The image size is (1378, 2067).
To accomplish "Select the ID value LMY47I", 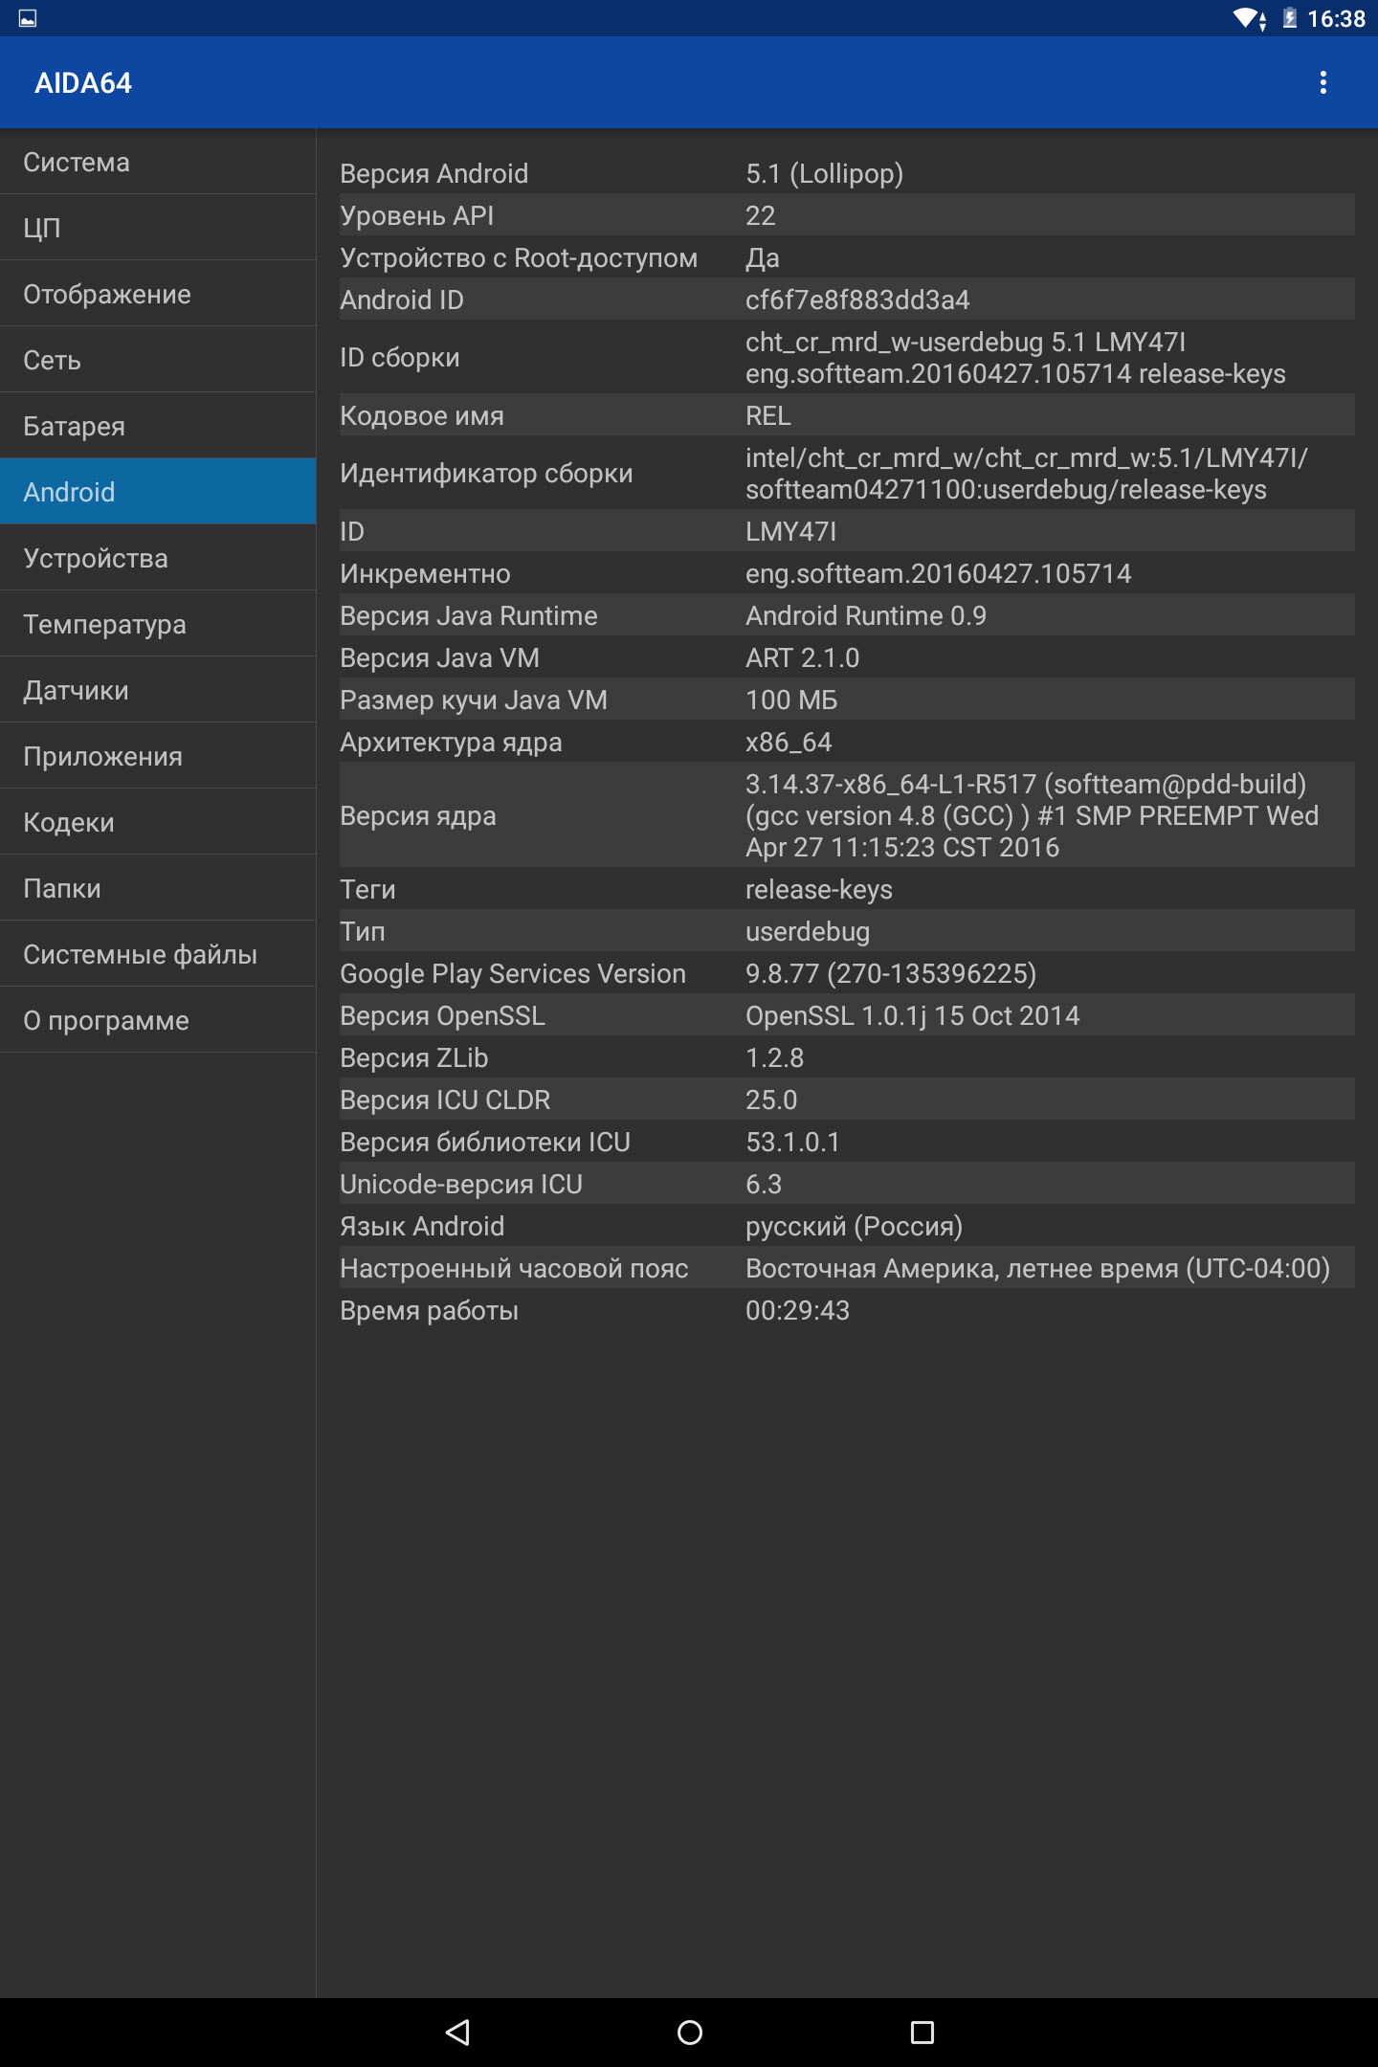I will (x=790, y=531).
